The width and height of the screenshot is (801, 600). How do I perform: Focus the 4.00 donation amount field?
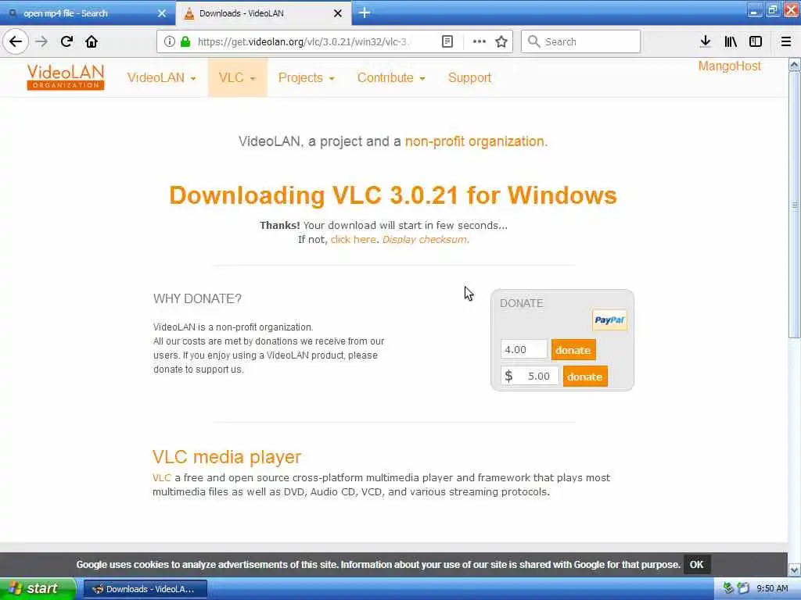coord(523,349)
